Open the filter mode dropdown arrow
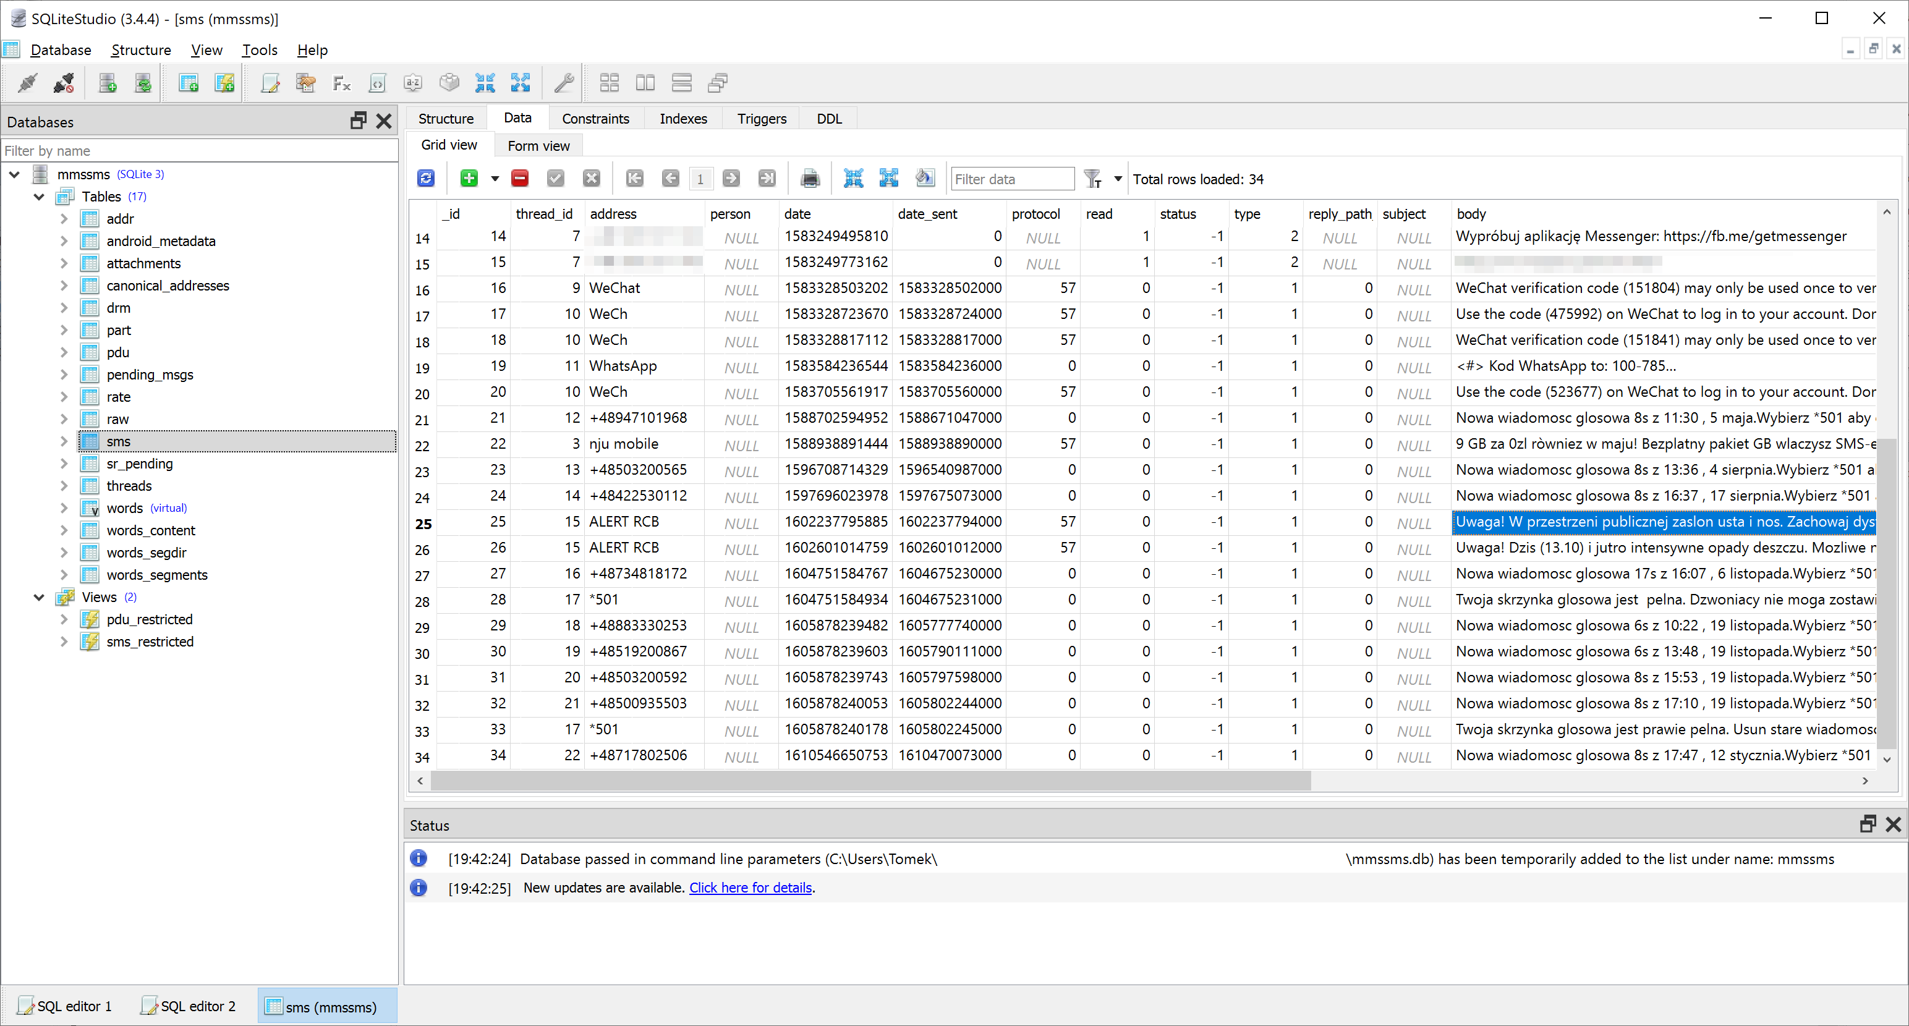 pyautogui.click(x=1118, y=179)
